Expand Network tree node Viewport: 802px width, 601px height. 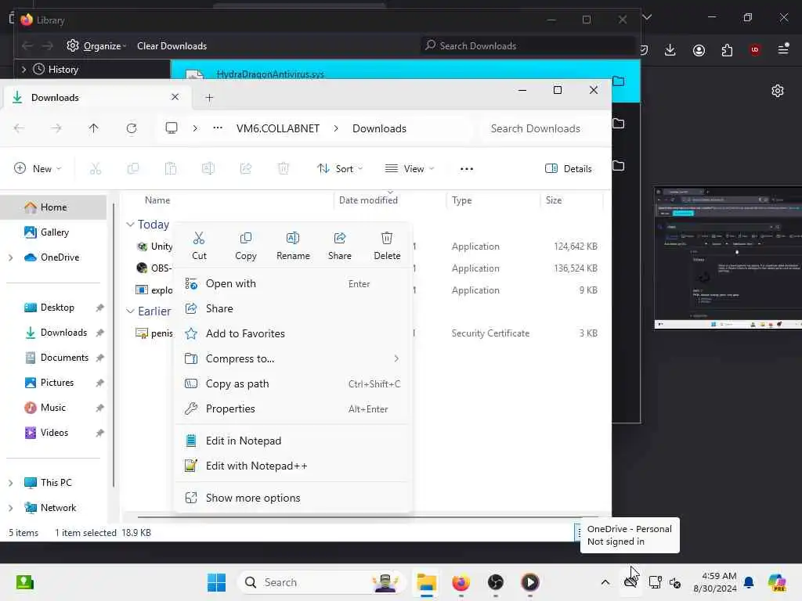(x=11, y=508)
